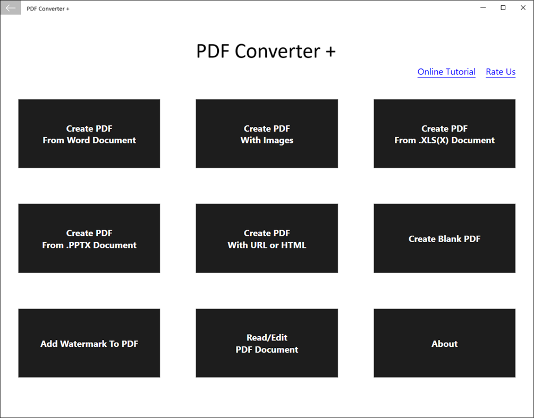534x418 pixels.
Task: Open Read/Edit PDF Document
Action: point(267,343)
